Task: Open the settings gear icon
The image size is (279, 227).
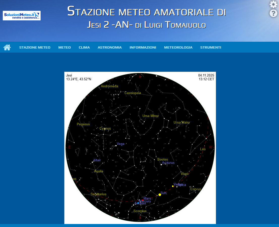Action: tap(273, 5)
